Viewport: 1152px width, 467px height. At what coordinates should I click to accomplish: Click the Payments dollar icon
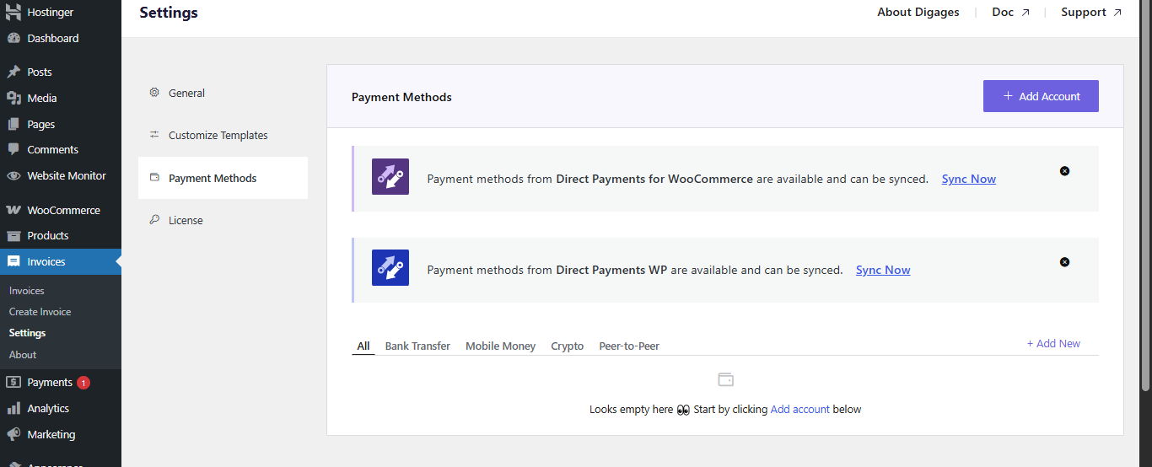[13, 382]
